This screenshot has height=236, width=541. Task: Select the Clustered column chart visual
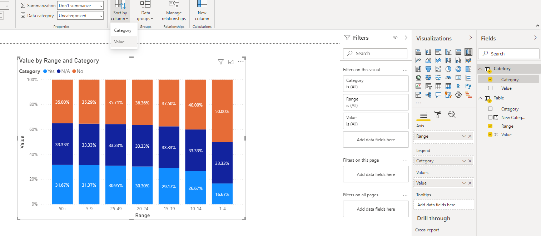448,52
